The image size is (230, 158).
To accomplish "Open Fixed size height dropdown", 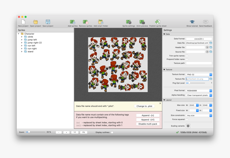I will 211,110.
